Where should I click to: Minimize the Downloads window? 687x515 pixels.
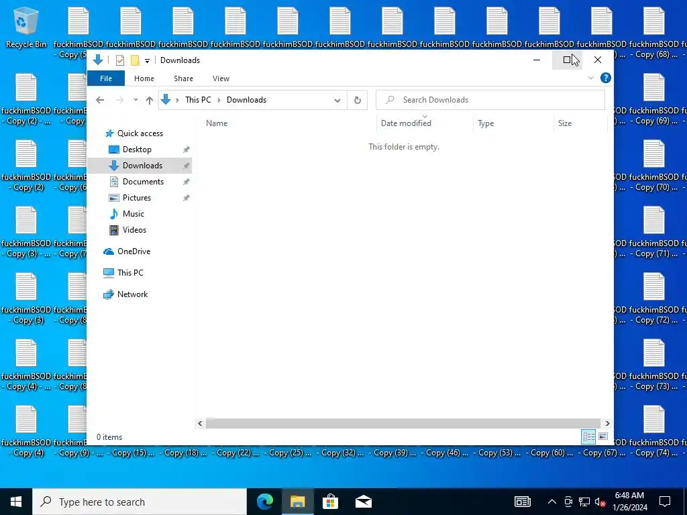click(537, 60)
